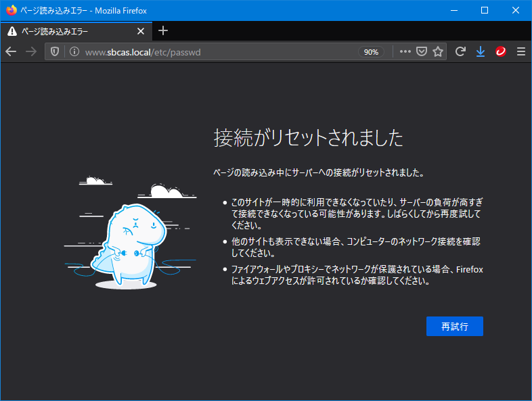Close the ページ読み込みエラー tab

[141, 32]
